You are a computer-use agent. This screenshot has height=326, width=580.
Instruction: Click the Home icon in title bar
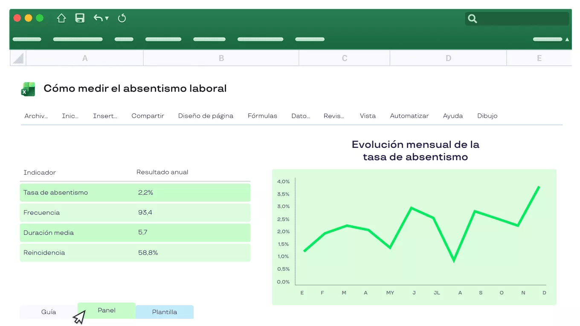[61, 18]
